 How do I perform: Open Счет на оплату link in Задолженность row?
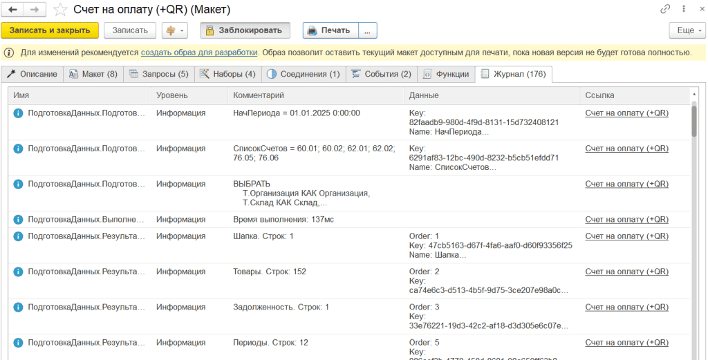pos(626,307)
